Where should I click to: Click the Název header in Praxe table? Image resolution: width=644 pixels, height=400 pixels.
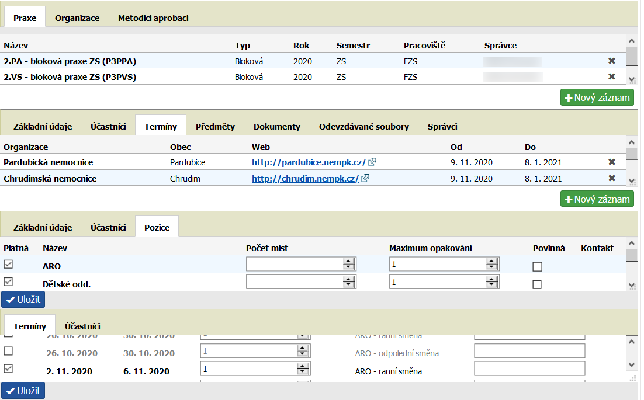[x=16, y=46]
